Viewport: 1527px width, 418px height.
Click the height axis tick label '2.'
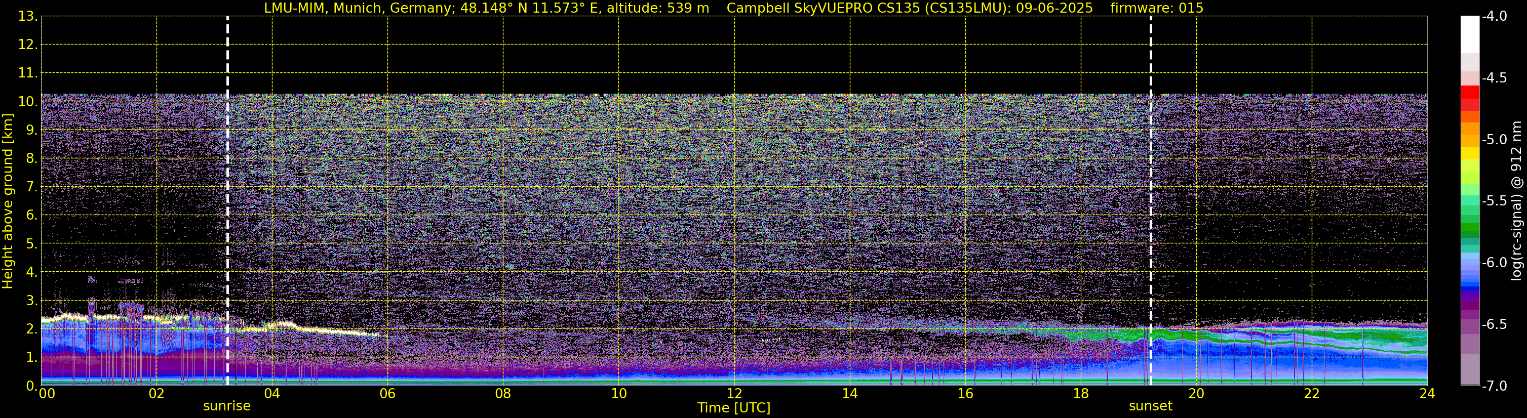point(31,329)
